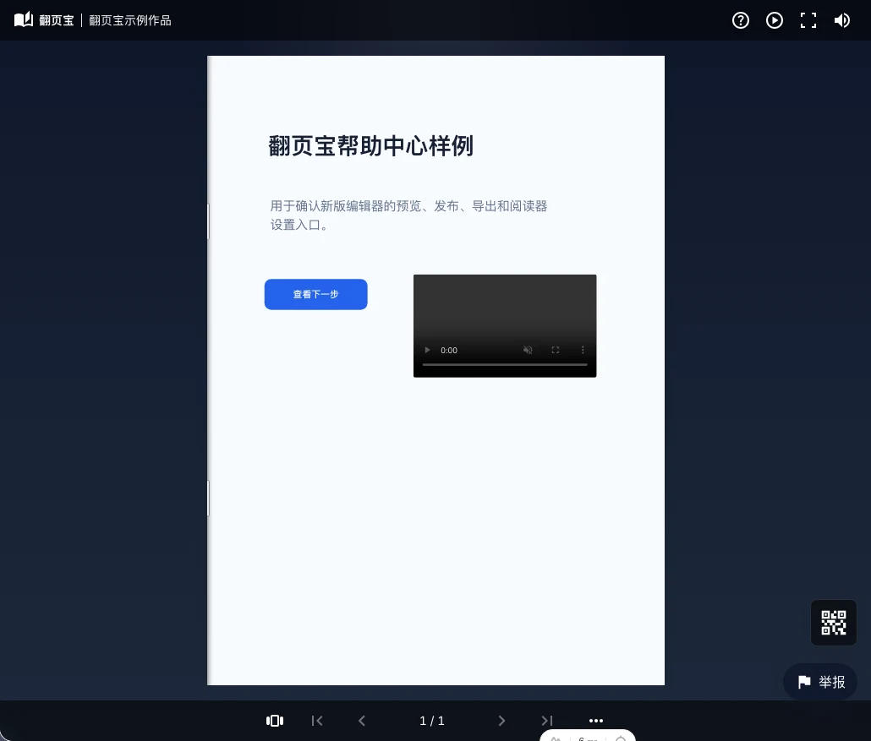This screenshot has height=741, width=871.
Task: Click the 翻页宝 book logo
Action: click(24, 20)
